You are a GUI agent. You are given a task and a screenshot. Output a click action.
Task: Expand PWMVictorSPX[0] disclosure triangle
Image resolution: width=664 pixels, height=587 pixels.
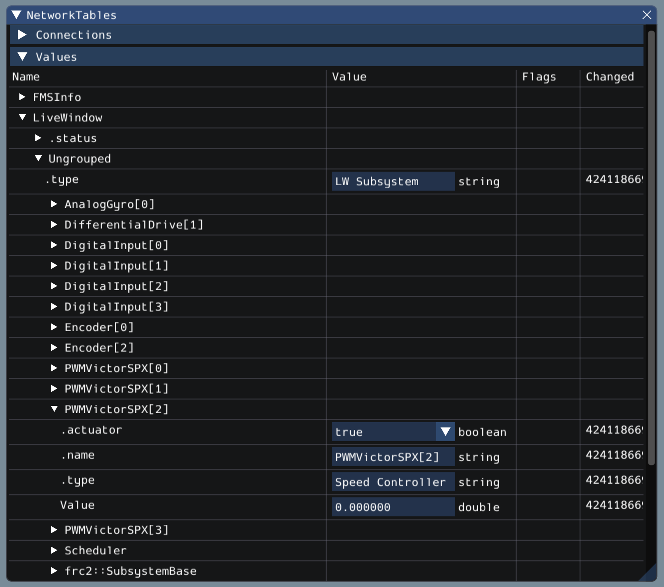pos(54,368)
